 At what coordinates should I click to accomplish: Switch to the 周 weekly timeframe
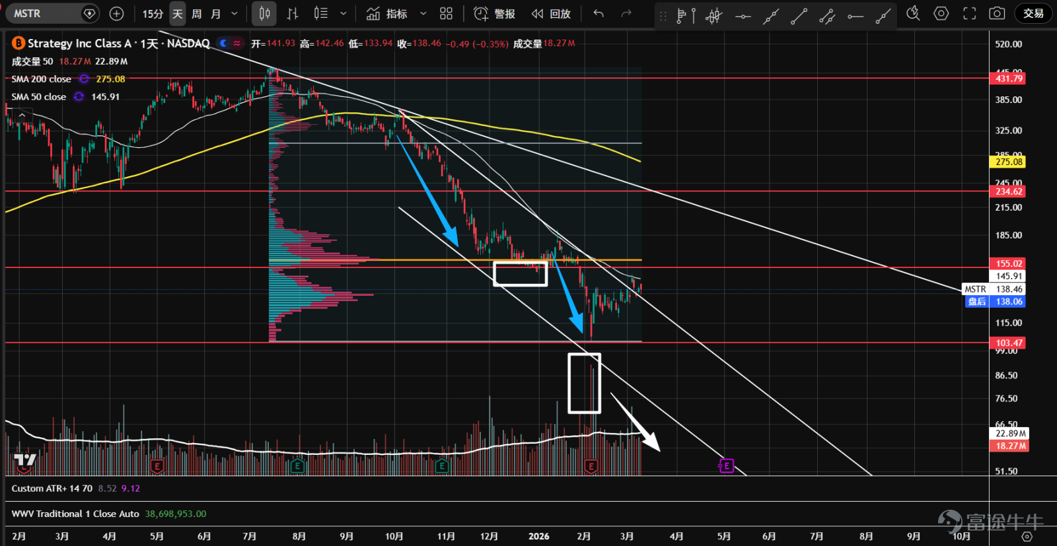pyautogui.click(x=196, y=13)
